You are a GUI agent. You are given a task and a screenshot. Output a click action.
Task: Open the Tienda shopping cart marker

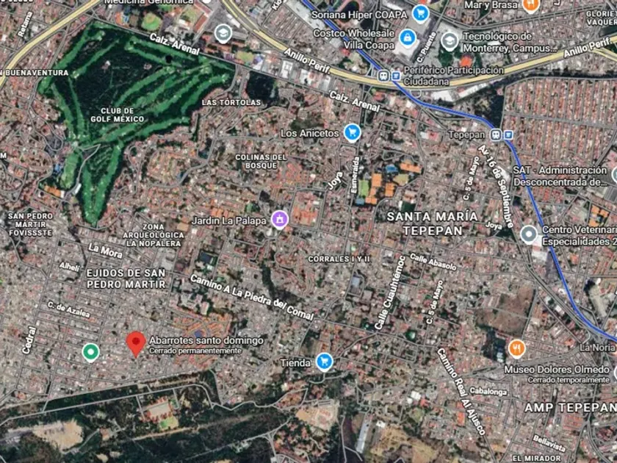[x=324, y=362]
